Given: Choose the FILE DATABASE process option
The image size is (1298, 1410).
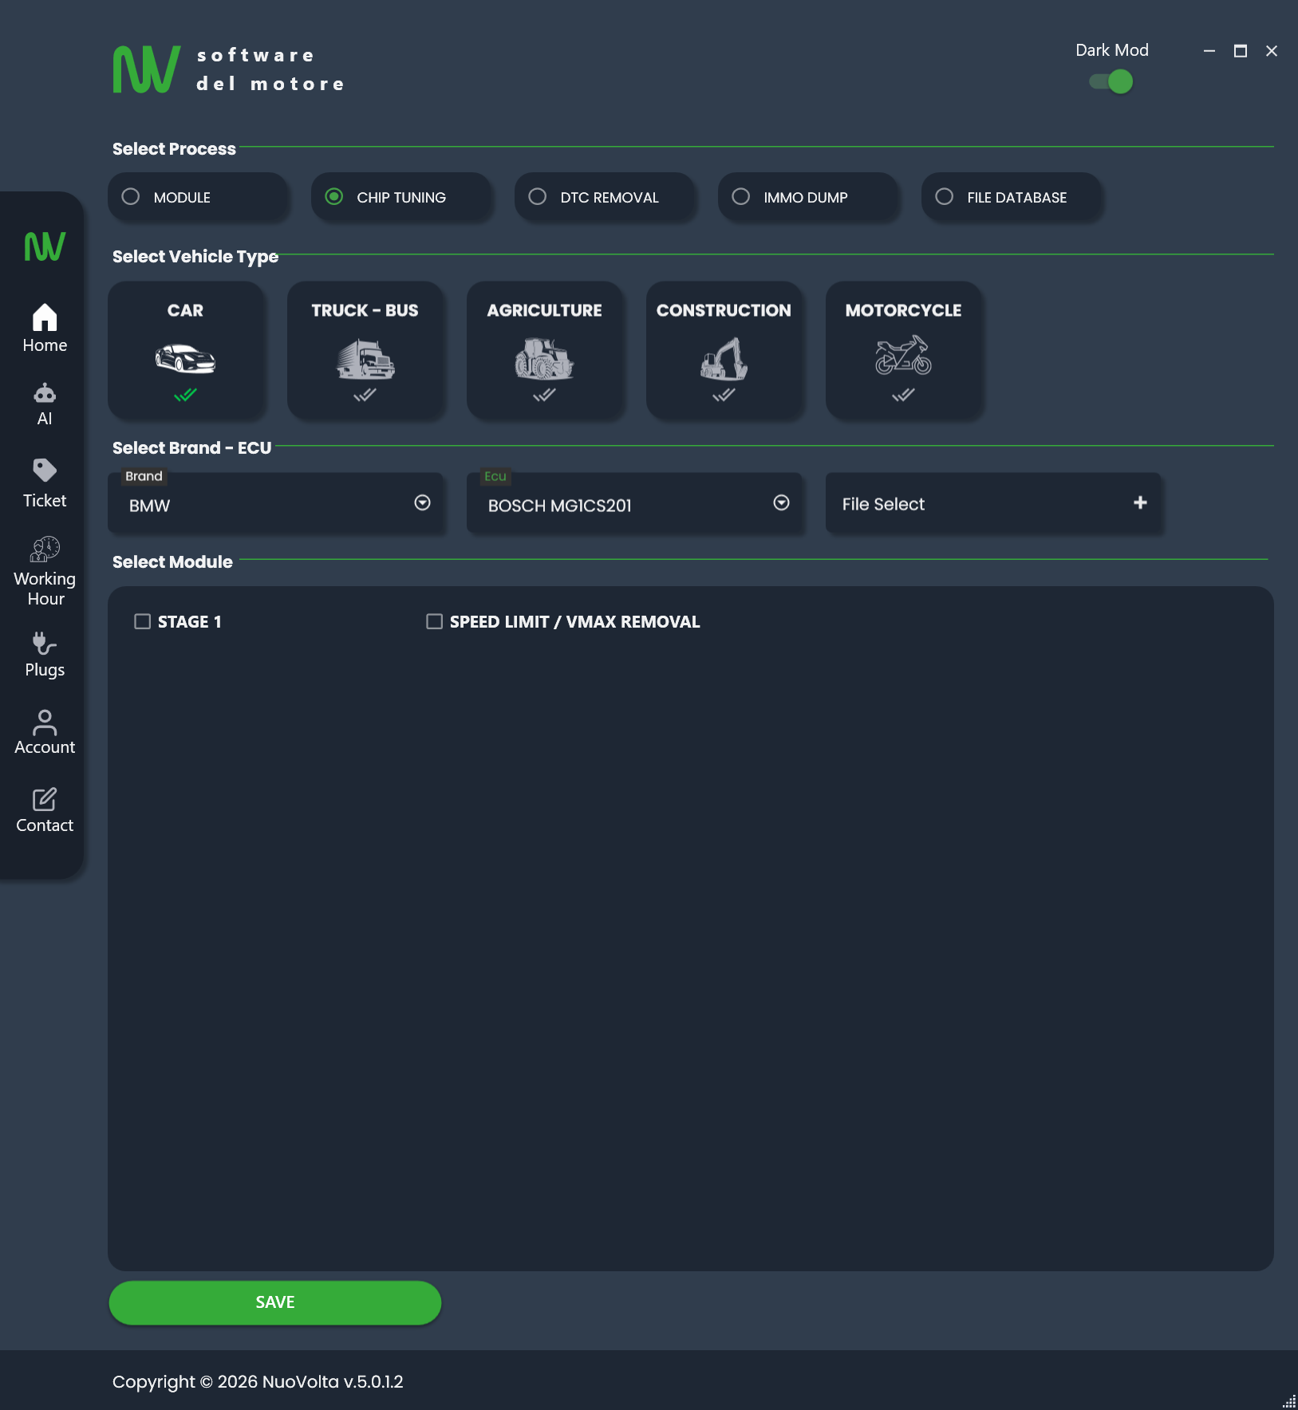Looking at the screenshot, I should 945,197.
